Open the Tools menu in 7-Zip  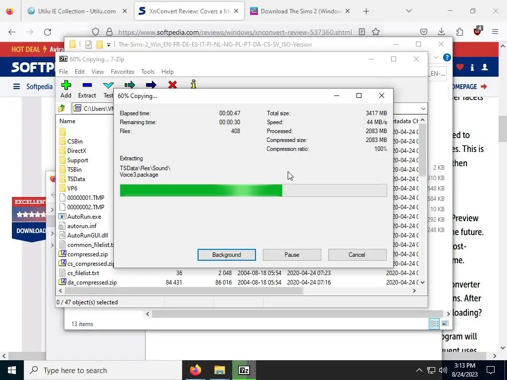pos(148,71)
